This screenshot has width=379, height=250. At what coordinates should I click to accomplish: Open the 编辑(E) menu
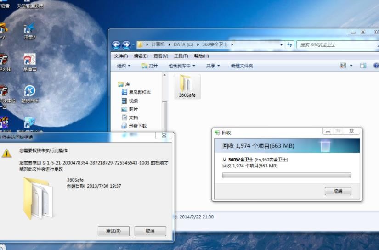coord(141,56)
